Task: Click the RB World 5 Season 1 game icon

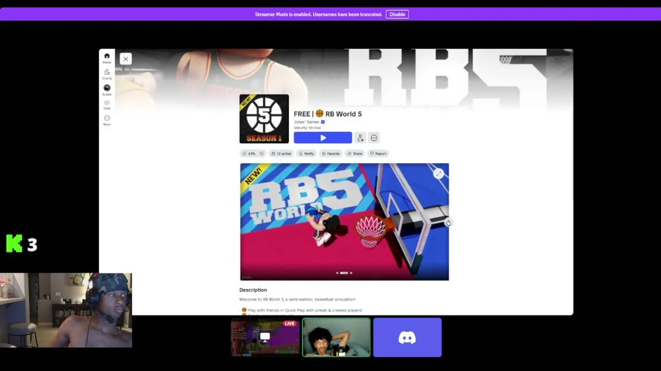Action: click(x=264, y=119)
